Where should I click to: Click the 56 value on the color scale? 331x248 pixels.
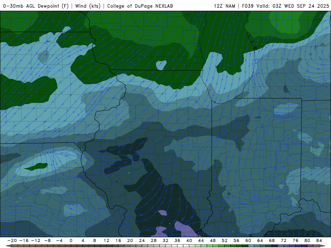coord(236,241)
